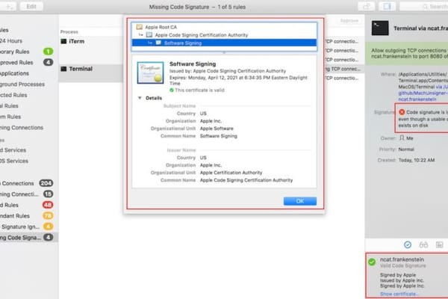Click the Software Signing certificate thumbnail
Viewport: 448px width, 299px height.
point(151,73)
